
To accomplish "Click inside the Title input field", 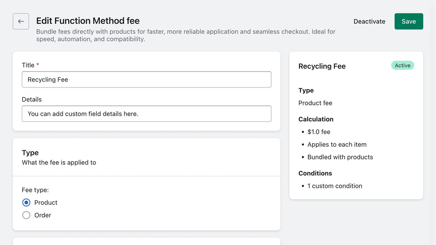I will [146, 79].
